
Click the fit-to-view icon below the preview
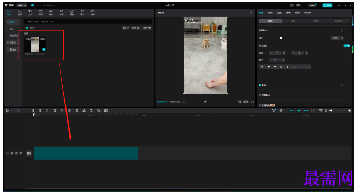[240, 102]
